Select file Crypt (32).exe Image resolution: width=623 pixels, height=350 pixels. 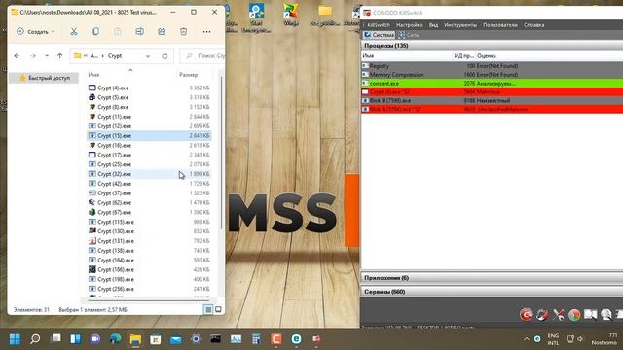tap(149, 174)
